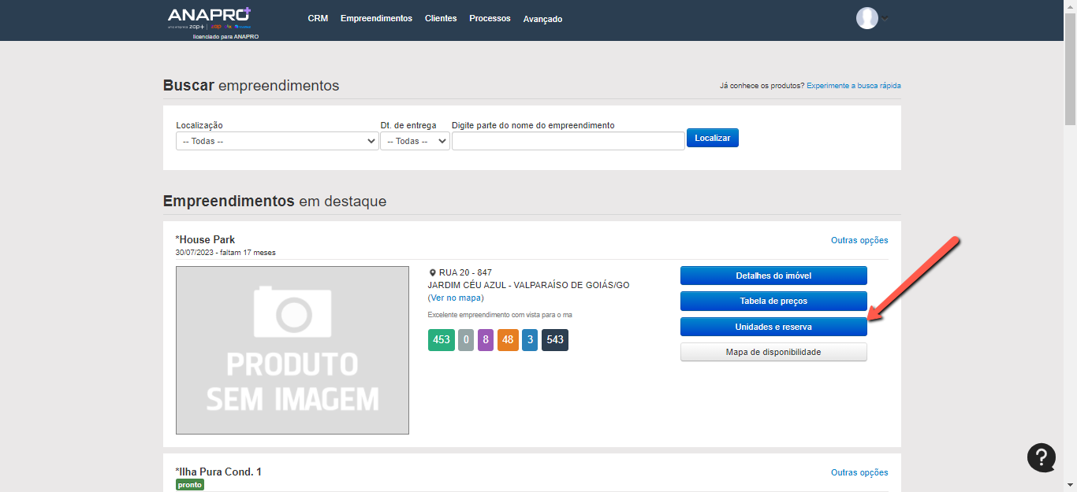Click the orange 48 units badge
1077x492 pixels.
pos(508,340)
